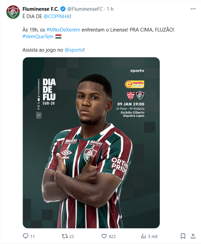Open the @sportv mention link

click(74, 50)
